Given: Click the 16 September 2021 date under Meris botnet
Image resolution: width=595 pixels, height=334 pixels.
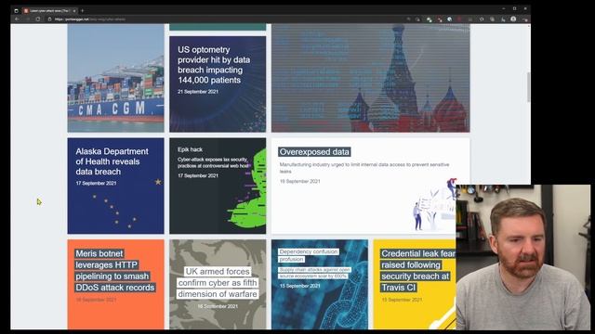Looking at the screenshot, I should click(96, 300).
